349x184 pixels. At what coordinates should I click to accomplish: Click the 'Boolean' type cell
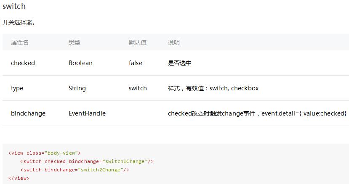pyautogui.click(x=80, y=63)
